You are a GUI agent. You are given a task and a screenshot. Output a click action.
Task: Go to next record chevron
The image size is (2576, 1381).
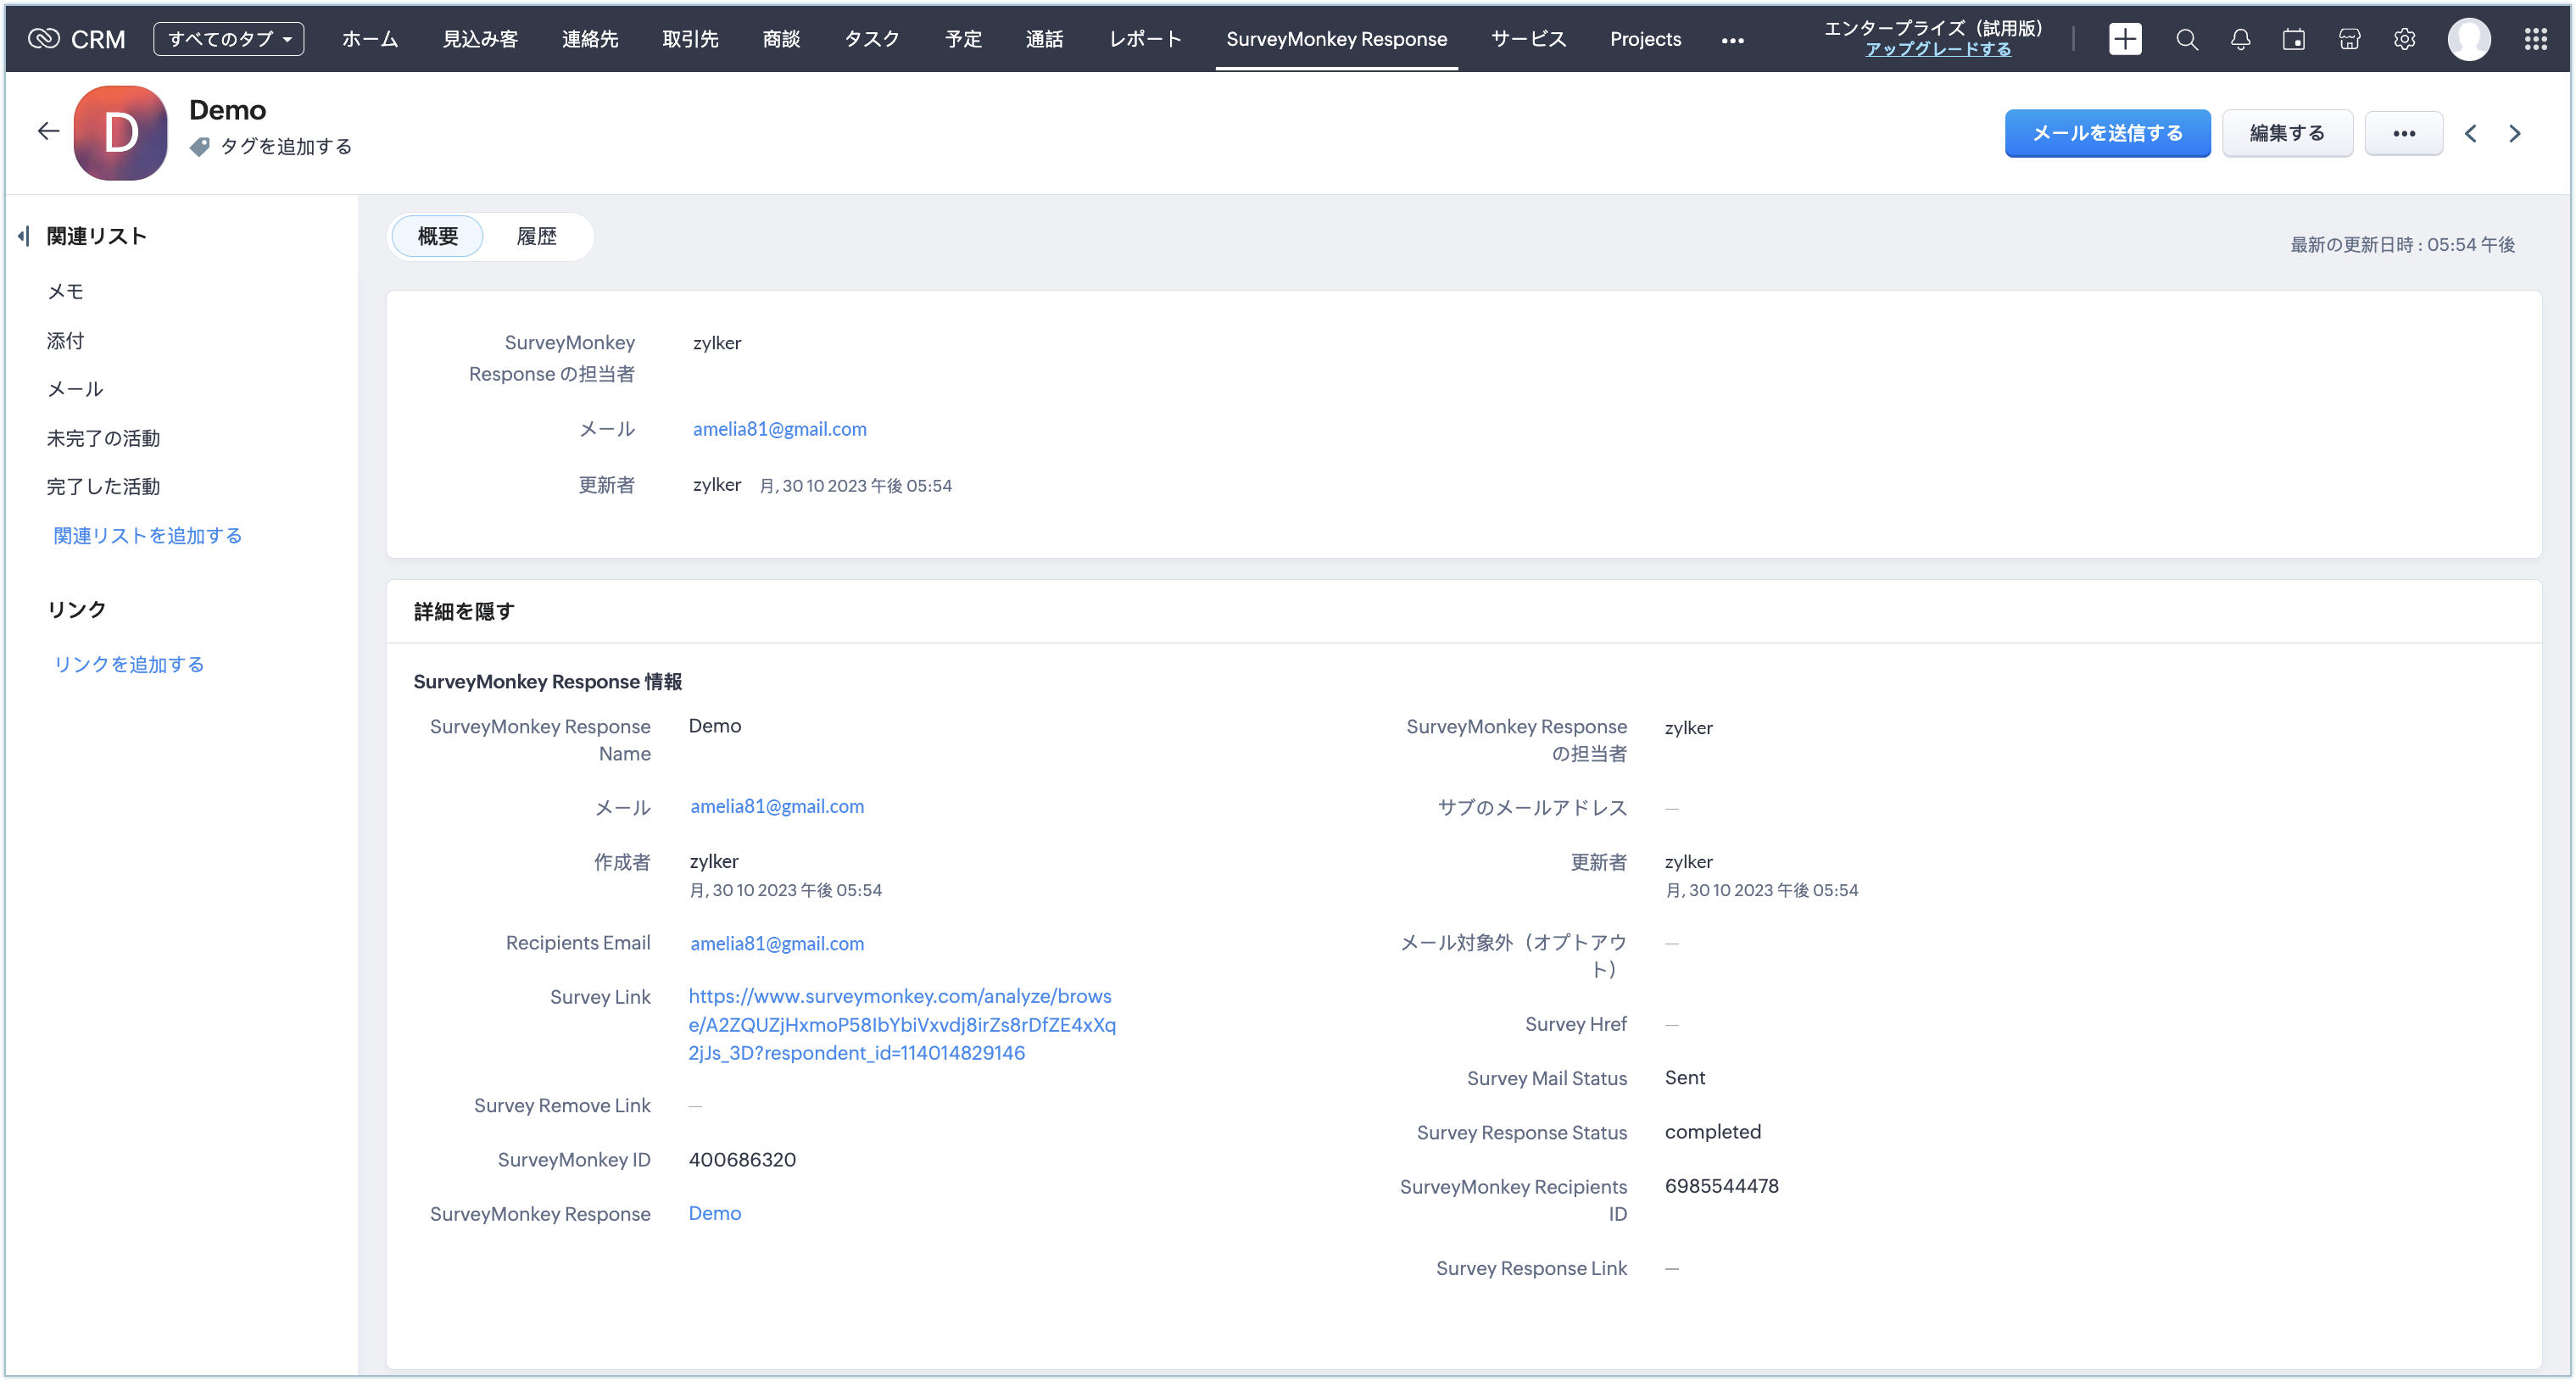point(2515,133)
